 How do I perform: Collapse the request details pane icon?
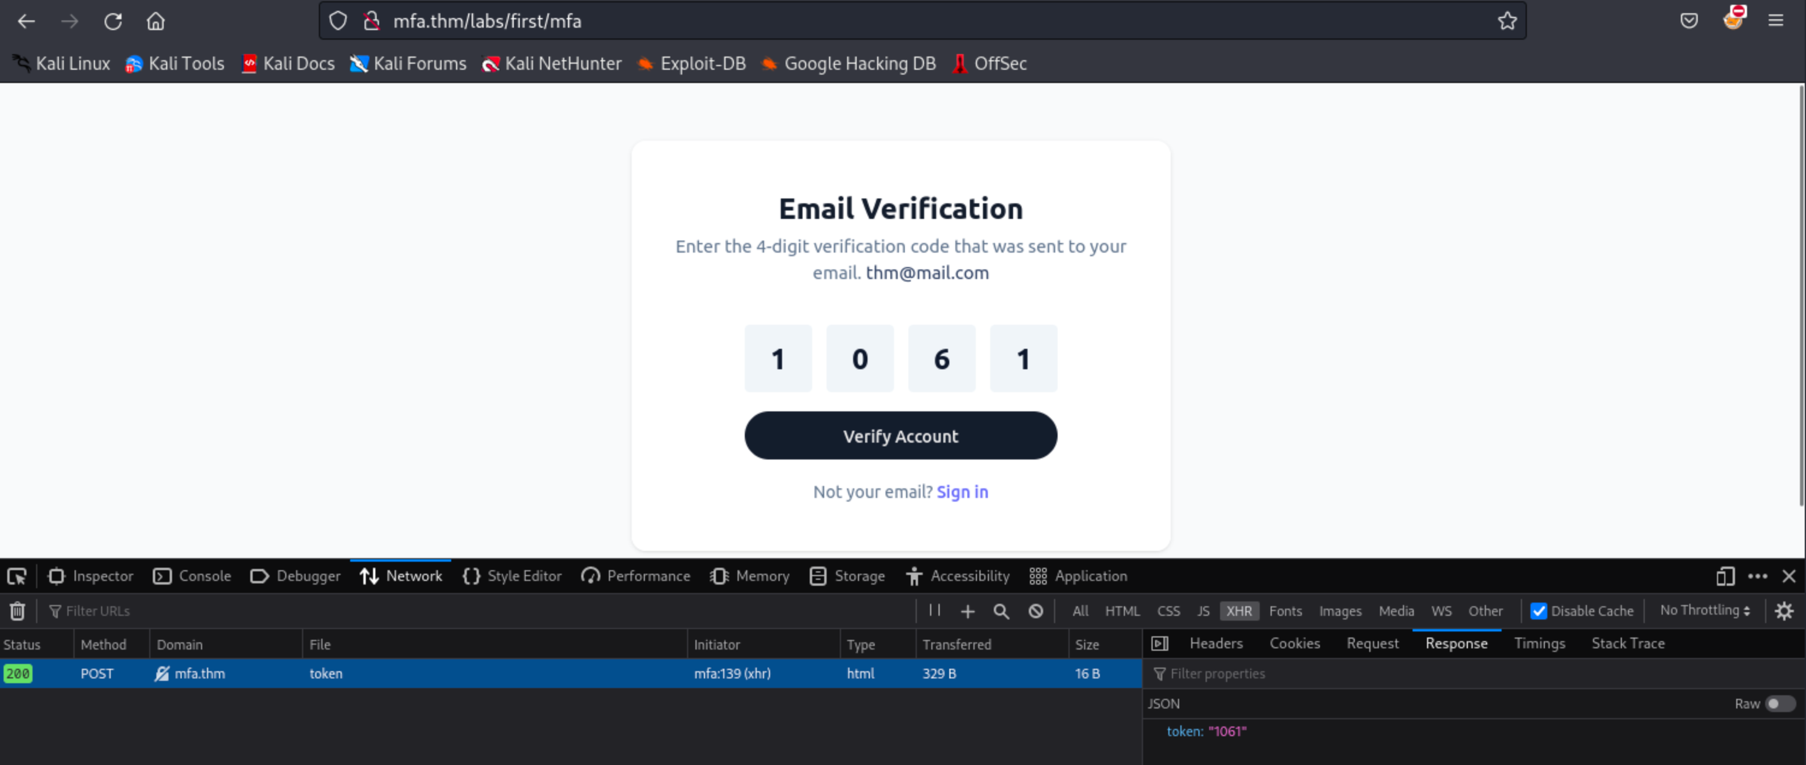pos(1160,643)
